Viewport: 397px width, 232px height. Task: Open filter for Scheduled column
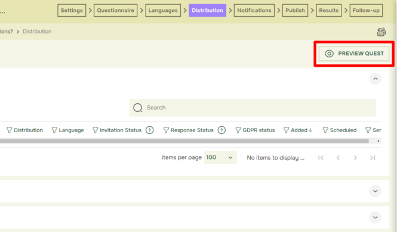tap(325, 130)
